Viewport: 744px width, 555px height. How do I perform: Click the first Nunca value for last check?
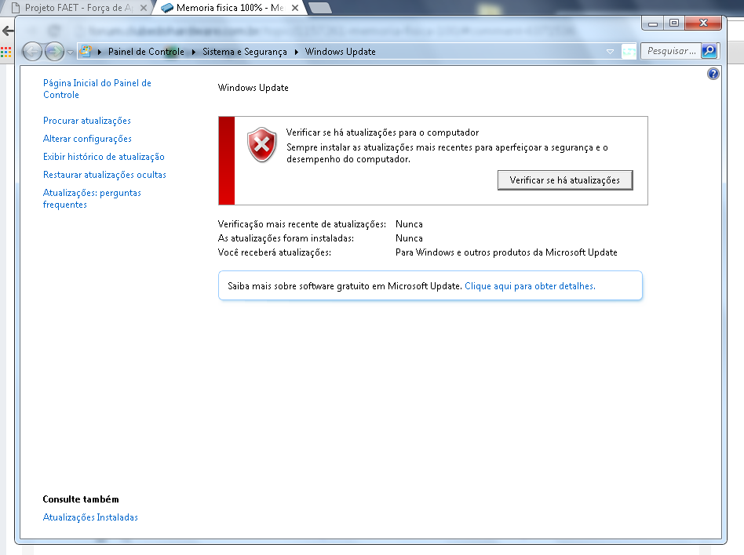409,223
